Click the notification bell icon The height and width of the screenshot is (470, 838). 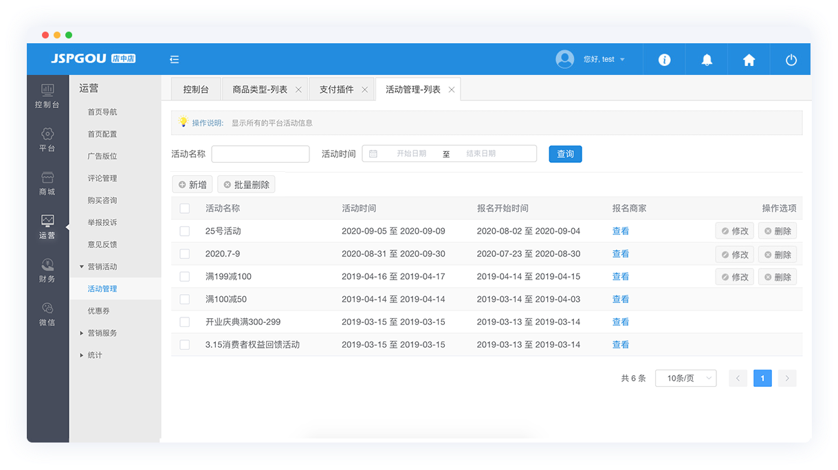(707, 60)
